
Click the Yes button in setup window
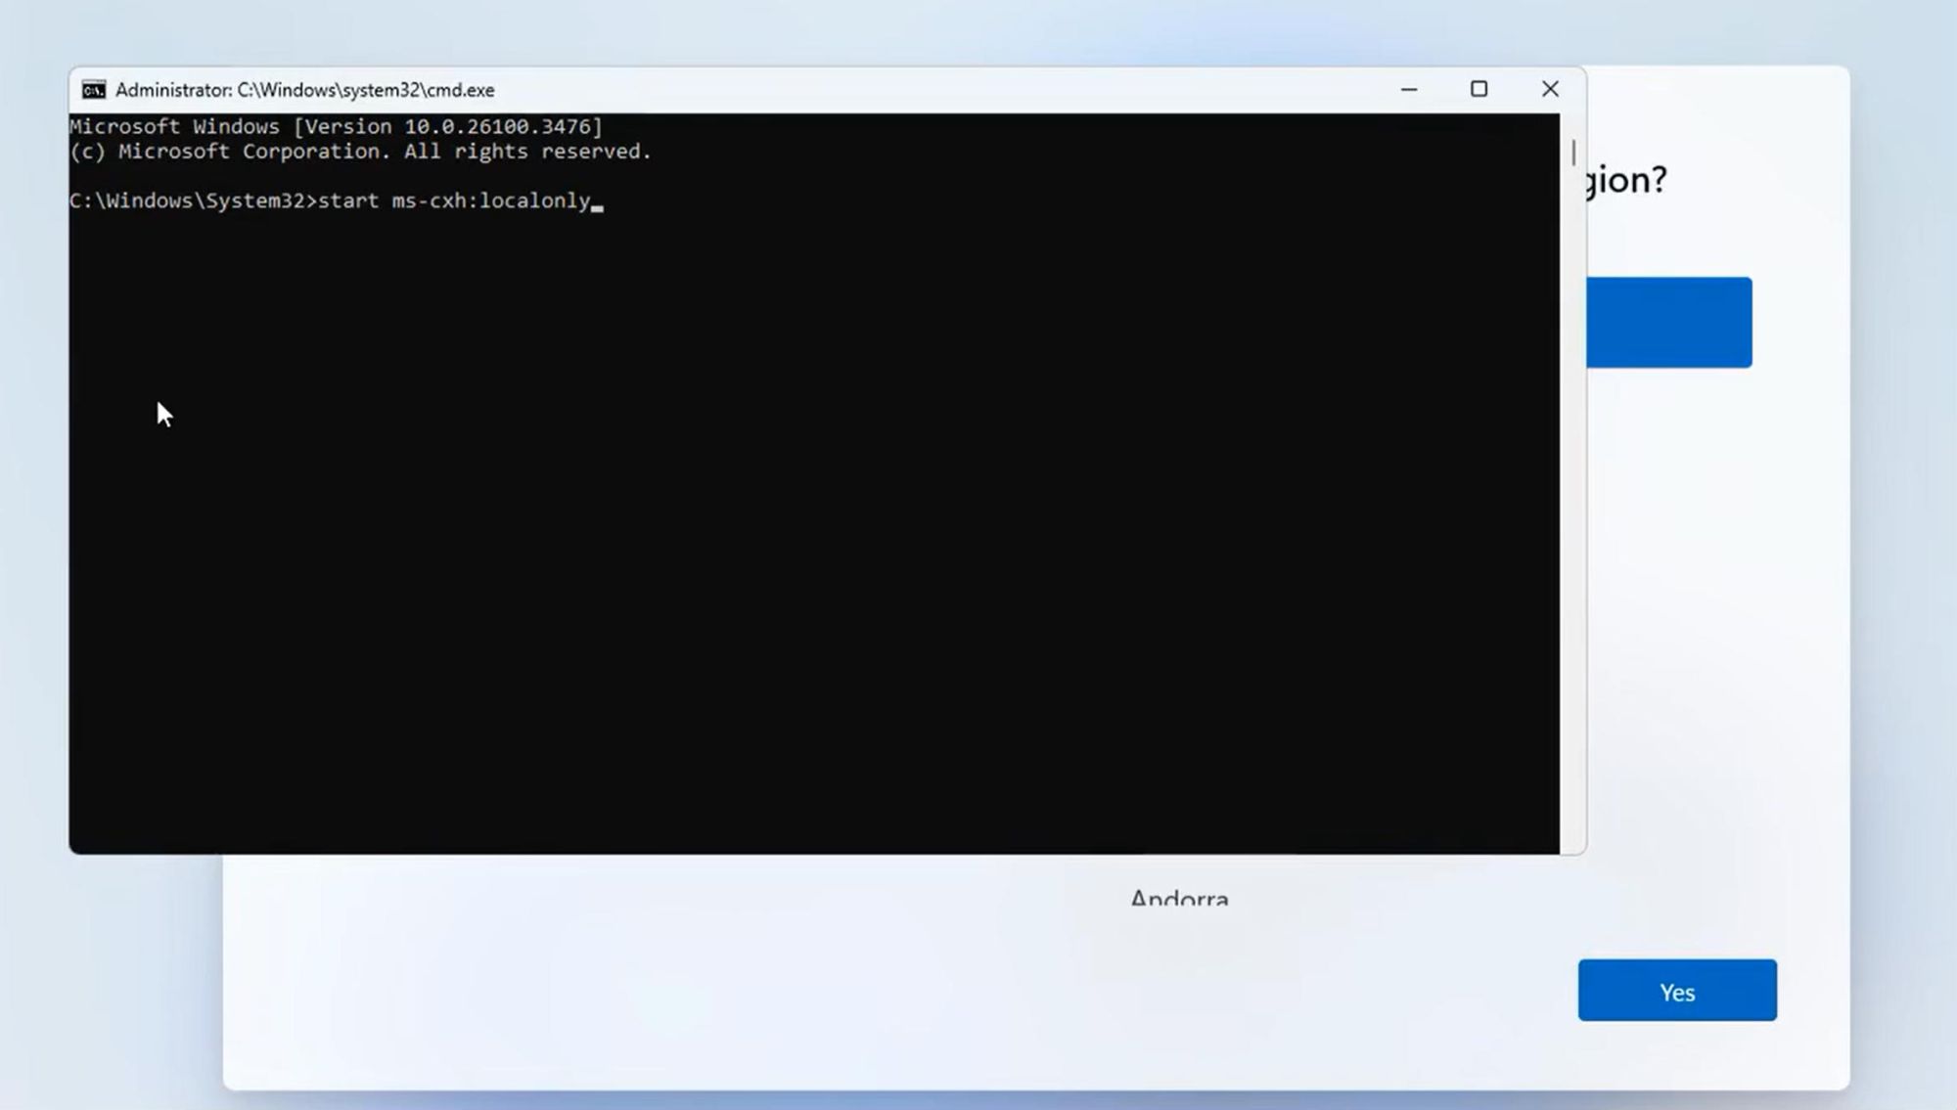(x=1677, y=991)
